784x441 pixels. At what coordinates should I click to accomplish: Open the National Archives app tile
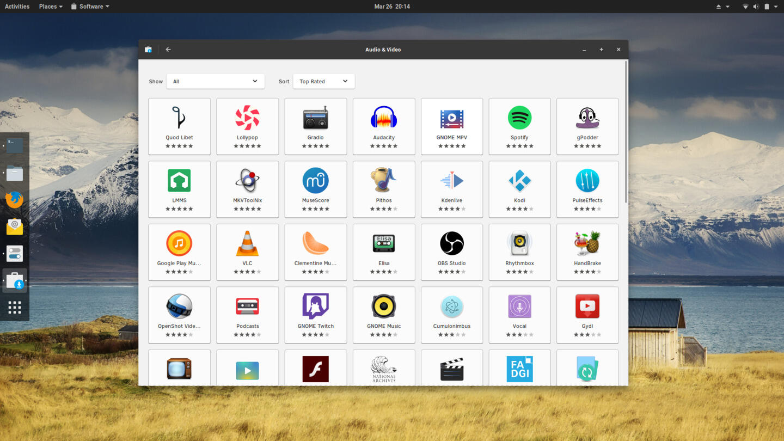coord(383,368)
